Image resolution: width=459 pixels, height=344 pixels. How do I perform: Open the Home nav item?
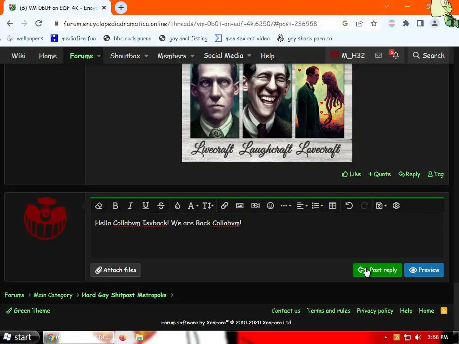[x=48, y=56]
